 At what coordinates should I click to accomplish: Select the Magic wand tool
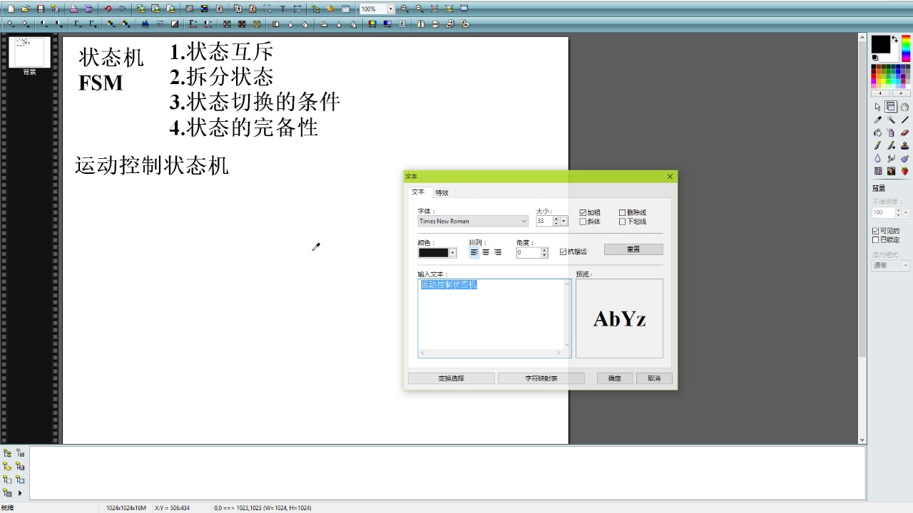coord(891,120)
